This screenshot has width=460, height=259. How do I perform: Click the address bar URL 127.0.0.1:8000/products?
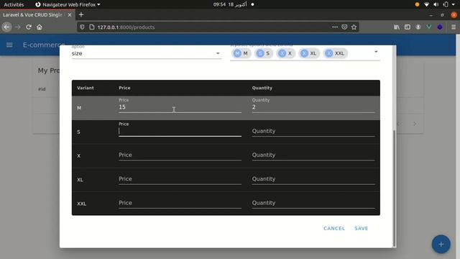(126, 27)
